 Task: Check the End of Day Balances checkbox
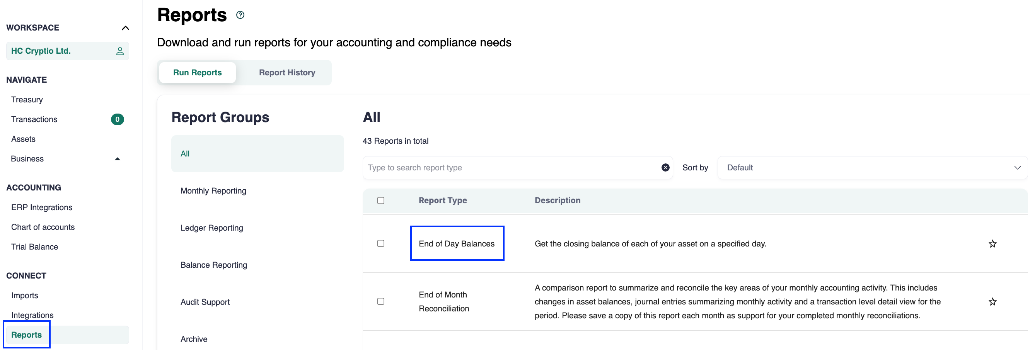(x=380, y=243)
